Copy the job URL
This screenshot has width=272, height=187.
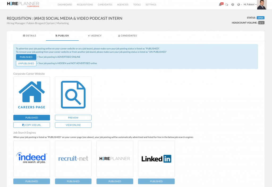(x=32, y=125)
